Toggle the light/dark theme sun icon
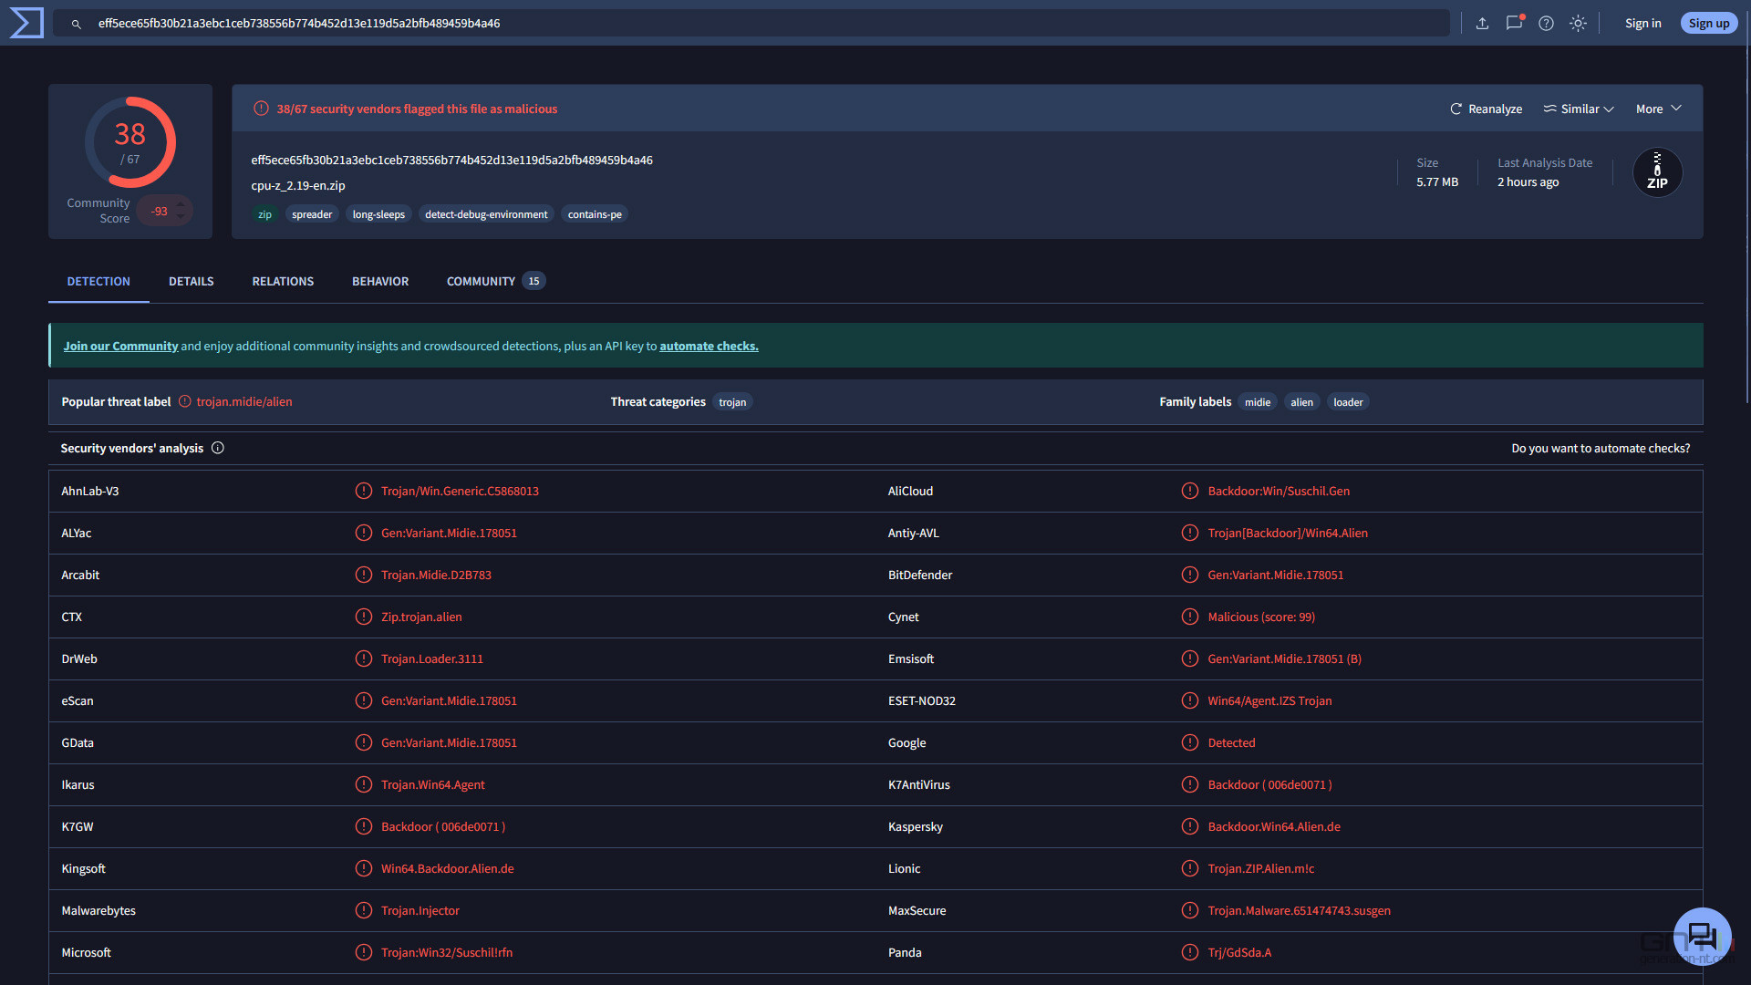1751x985 pixels. coord(1578,24)
